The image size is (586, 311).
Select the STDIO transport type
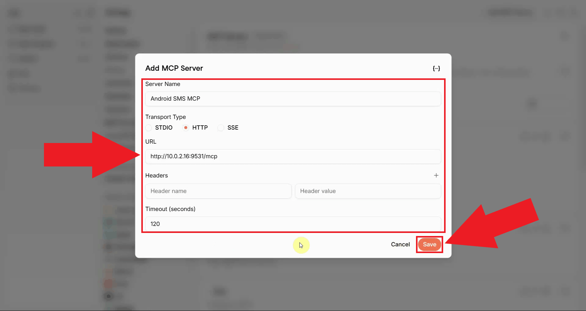tap(149, 128)
